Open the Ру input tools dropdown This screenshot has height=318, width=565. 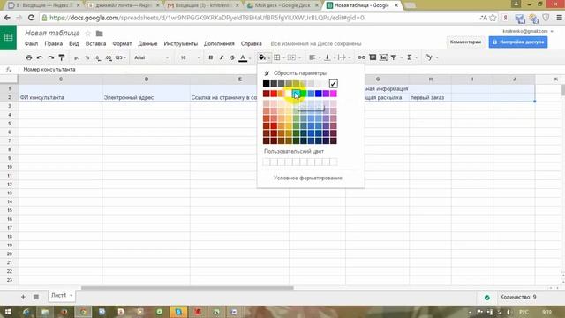click(x=432, y=57)
